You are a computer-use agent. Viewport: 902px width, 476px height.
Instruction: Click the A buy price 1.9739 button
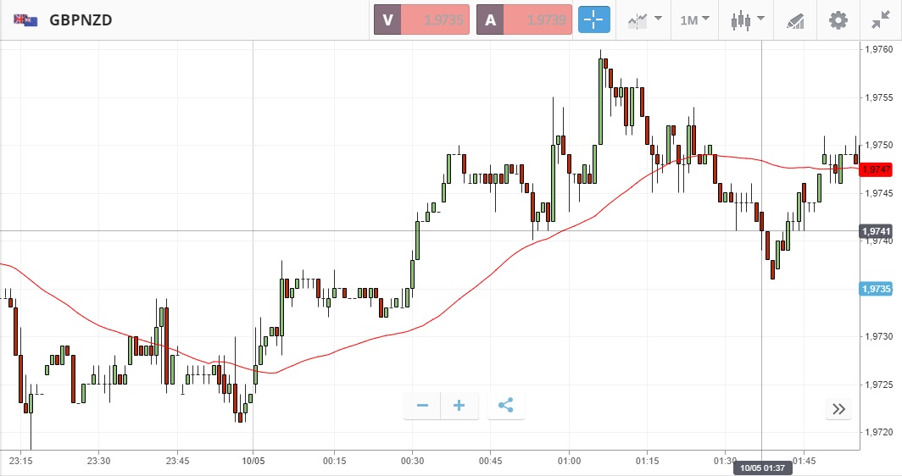[524, 19]
